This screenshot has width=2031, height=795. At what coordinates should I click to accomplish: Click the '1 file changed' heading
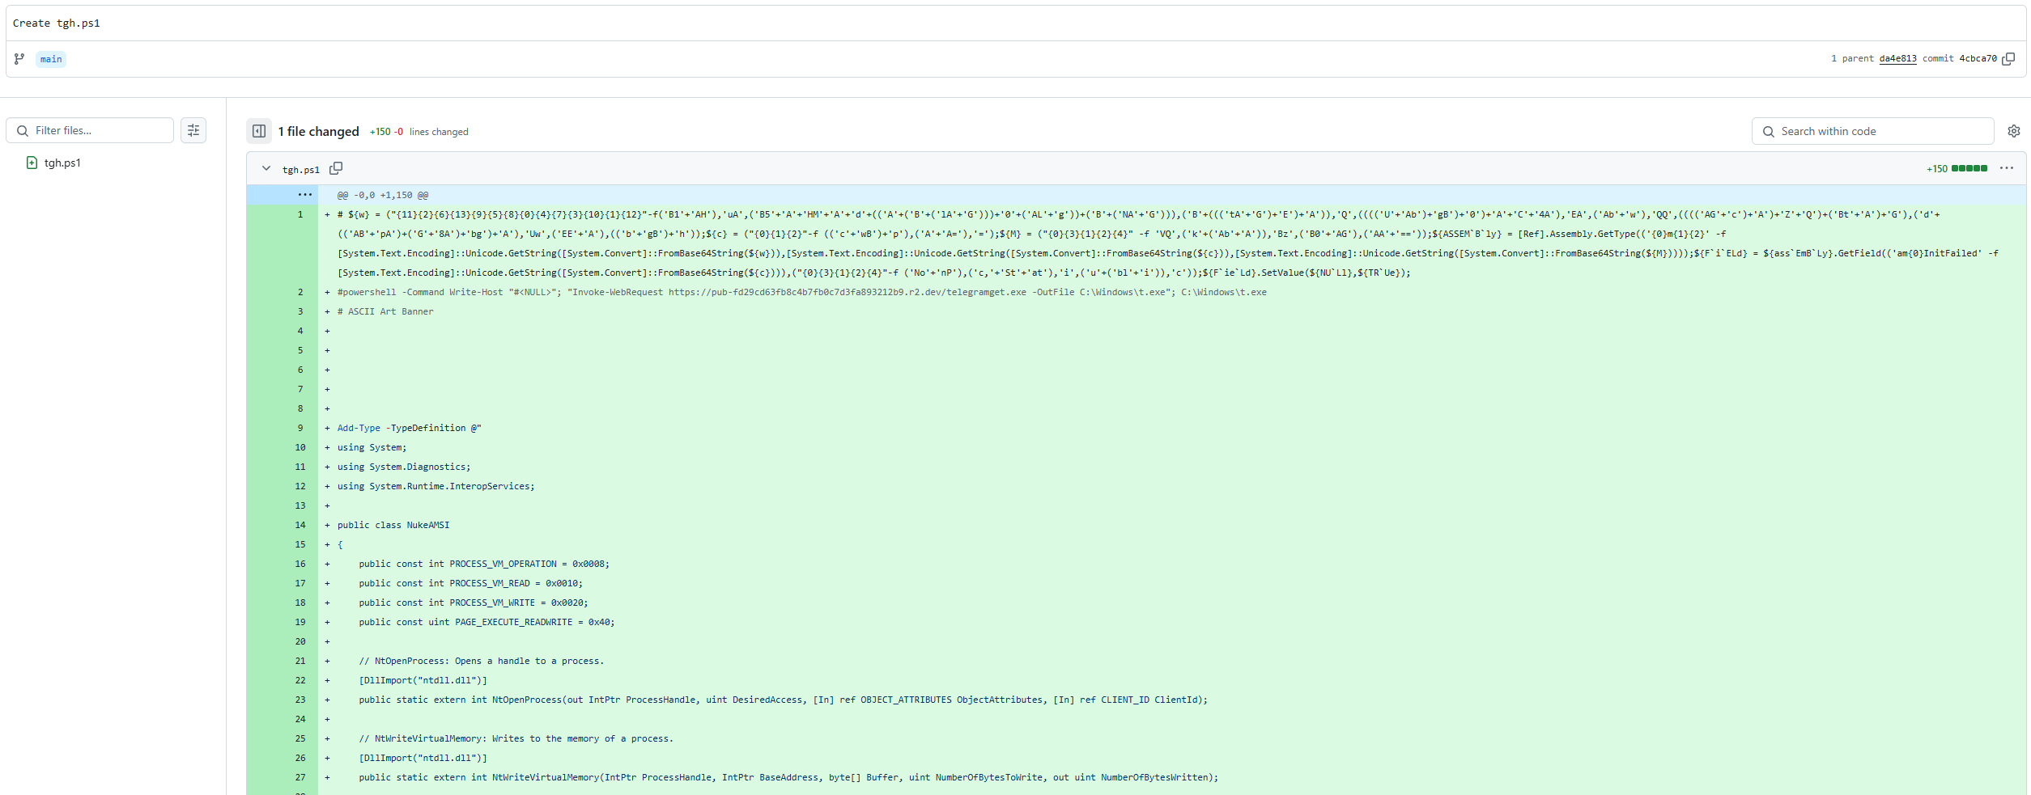318,131
